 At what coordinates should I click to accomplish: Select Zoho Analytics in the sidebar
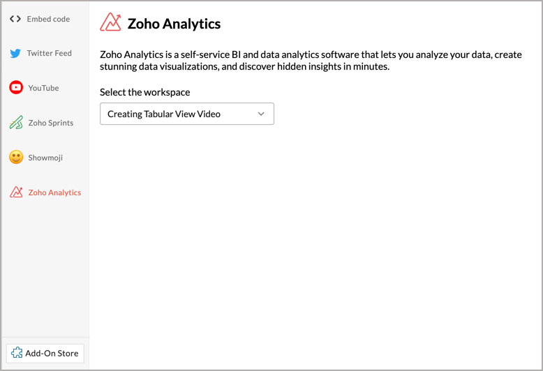pyautogui.click(x=45, y=192)
